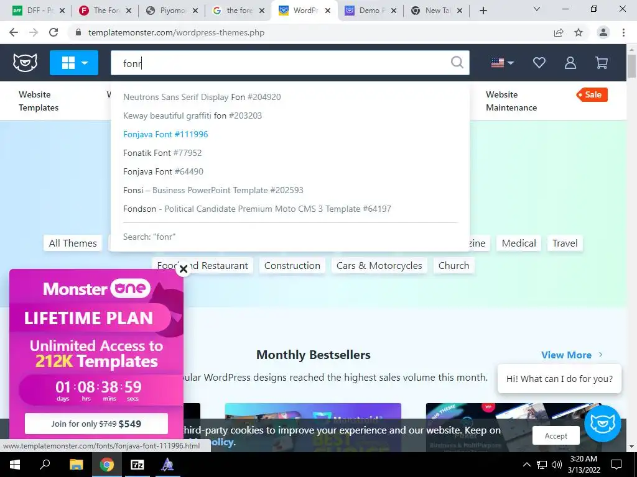Viewport: 637px width, 477px height.
Task: Go back with the browser back arrow
Action: pyautogui.click(x=14, y=32)
